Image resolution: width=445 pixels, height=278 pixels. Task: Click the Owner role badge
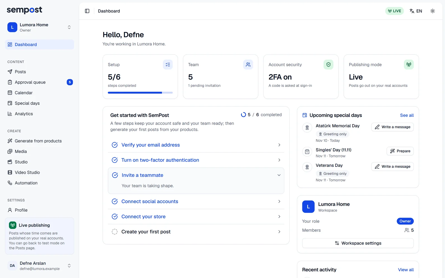tap(405, 221)
